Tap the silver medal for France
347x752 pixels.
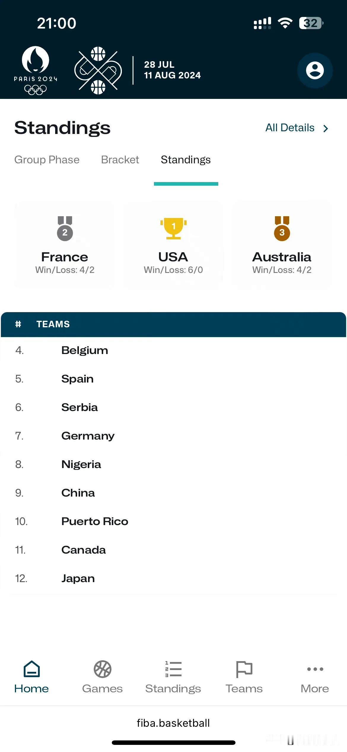pos(65,228)
